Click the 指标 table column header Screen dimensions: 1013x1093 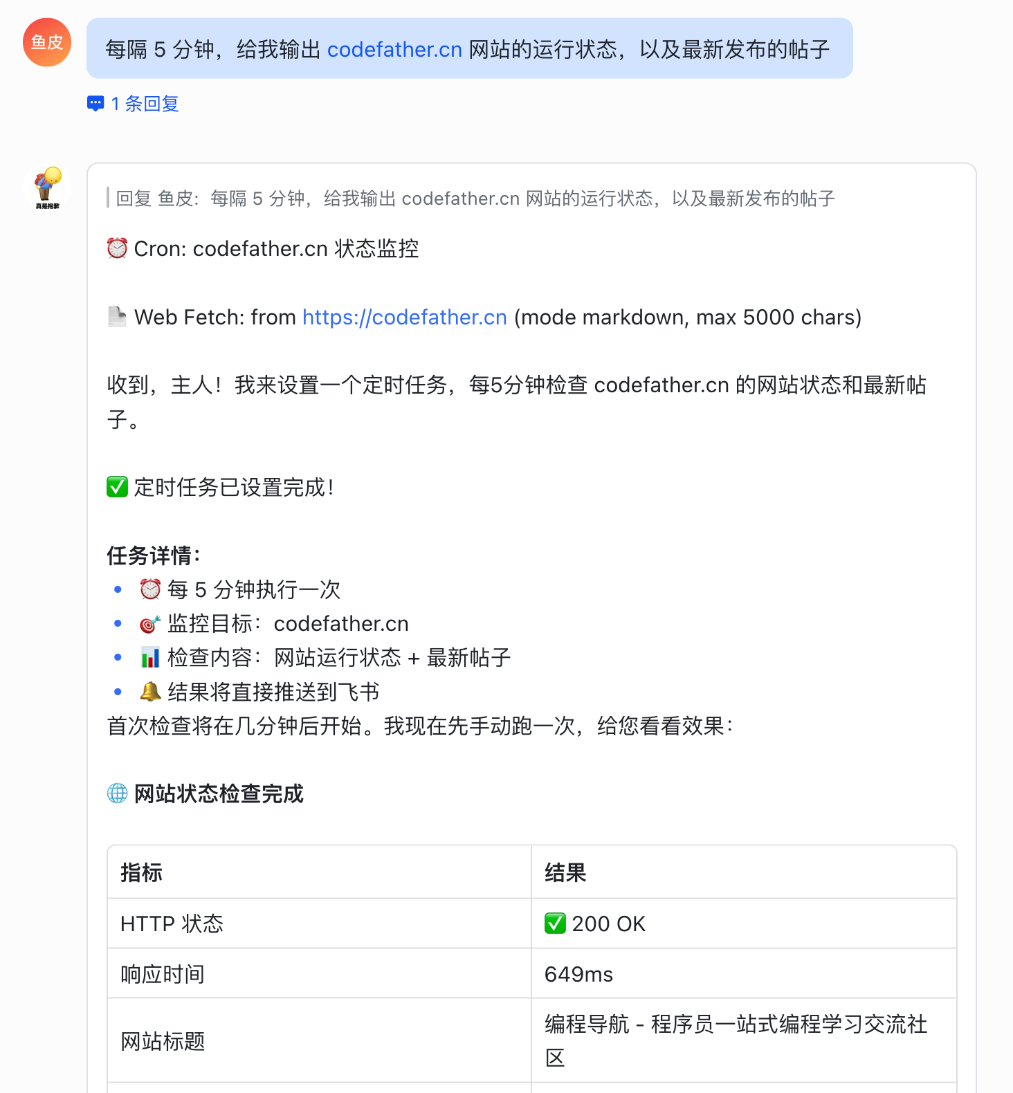pyautogui.click(x=142, y=873)
